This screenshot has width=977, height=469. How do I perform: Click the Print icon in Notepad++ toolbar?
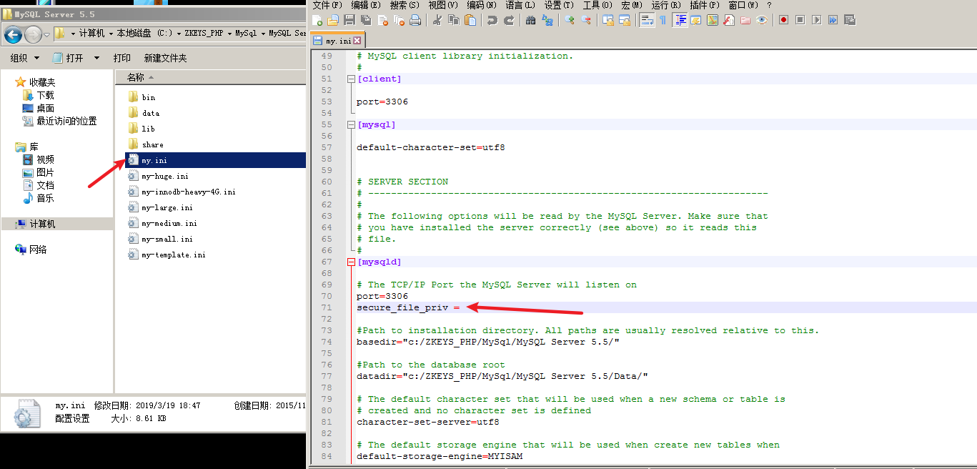point(415,20)
